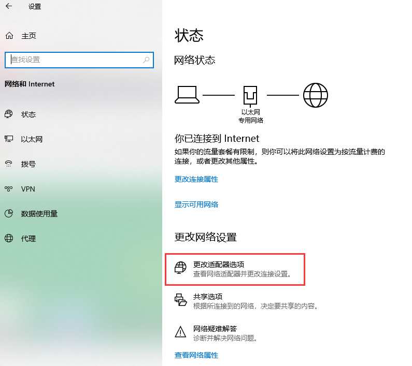The height and width of the screenshot is (366, 412).
Task: Click the 显示可用网络 link
Action: (x=196, y=204)
